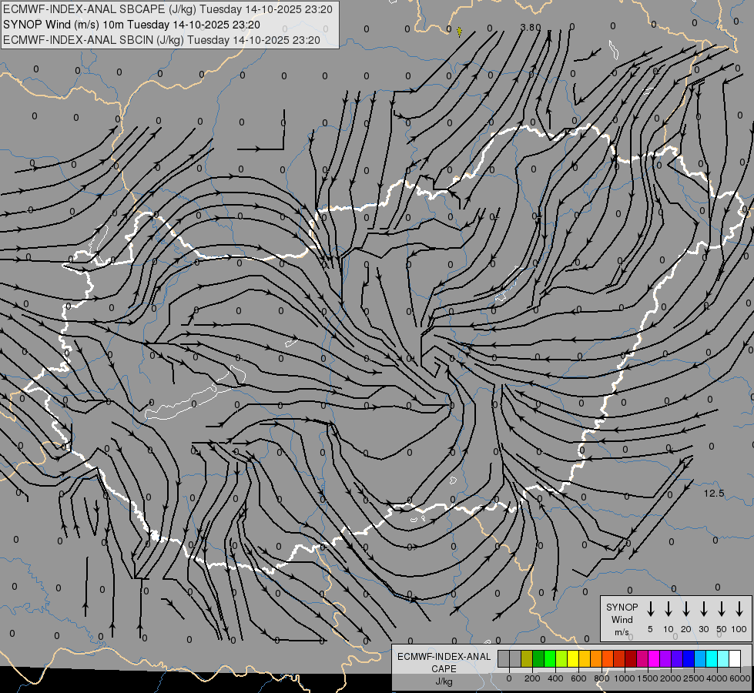
Task: Click the SBCIN title line in the header
Action: [162, 40]
